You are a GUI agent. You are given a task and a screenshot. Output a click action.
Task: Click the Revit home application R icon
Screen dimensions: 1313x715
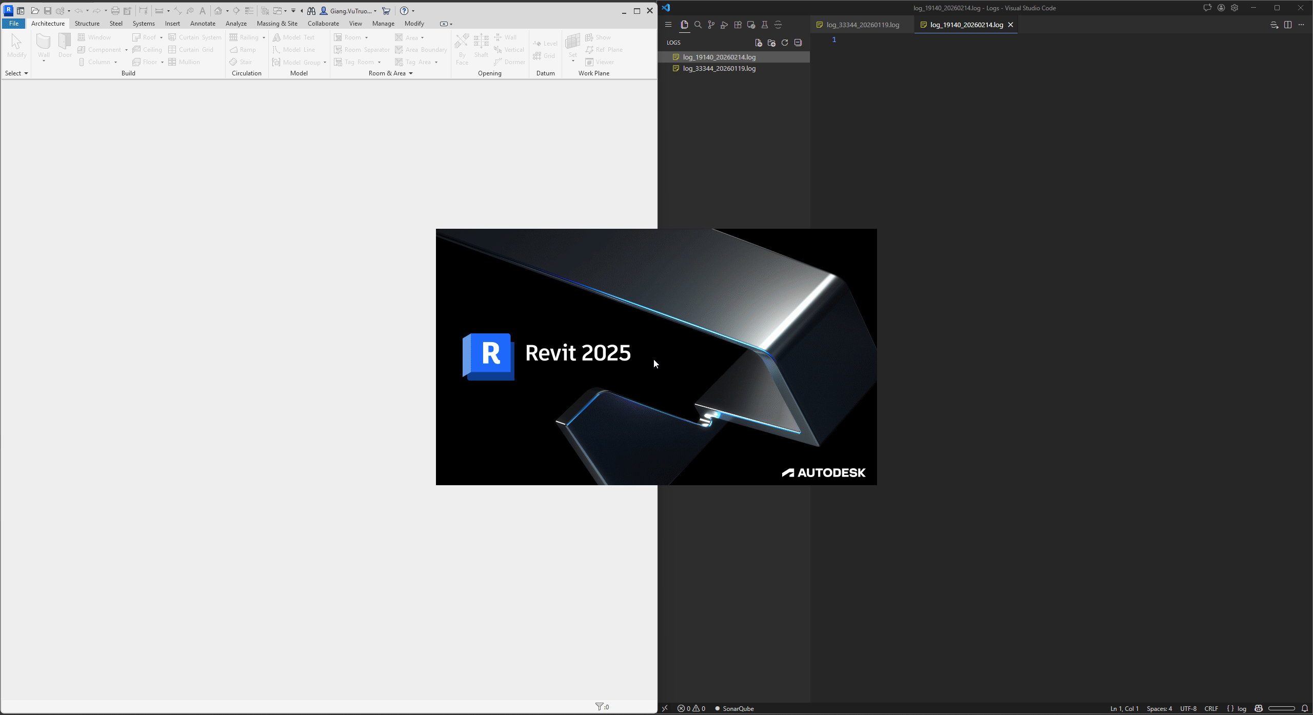click(x=8, y=10)
